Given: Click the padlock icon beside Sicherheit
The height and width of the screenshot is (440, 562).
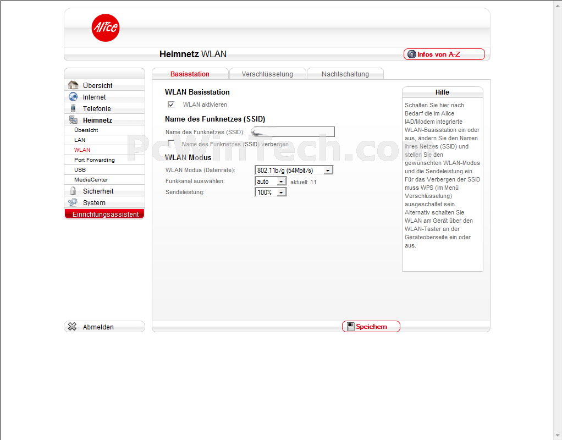Looking at the screenshot, I should [73, 191].
